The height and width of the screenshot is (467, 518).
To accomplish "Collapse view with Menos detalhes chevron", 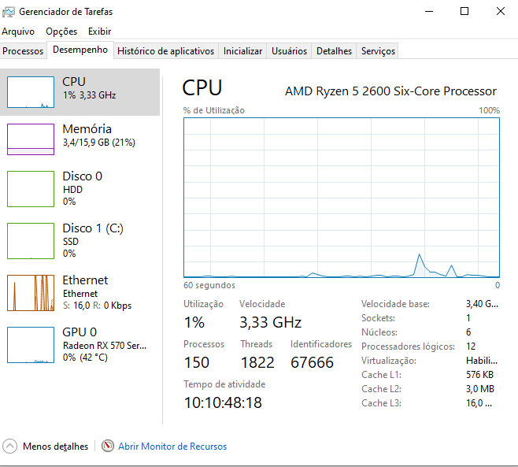I will (10, 447).
